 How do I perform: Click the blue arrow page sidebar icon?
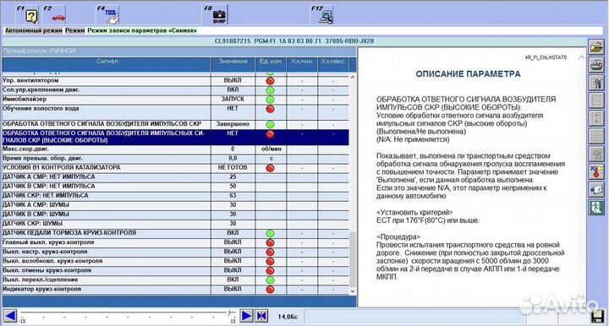tap(596, 189)
